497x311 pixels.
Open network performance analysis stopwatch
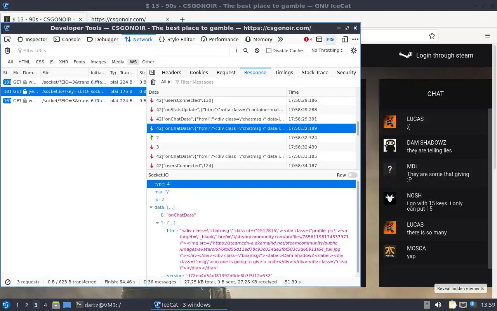click(7, 282)
